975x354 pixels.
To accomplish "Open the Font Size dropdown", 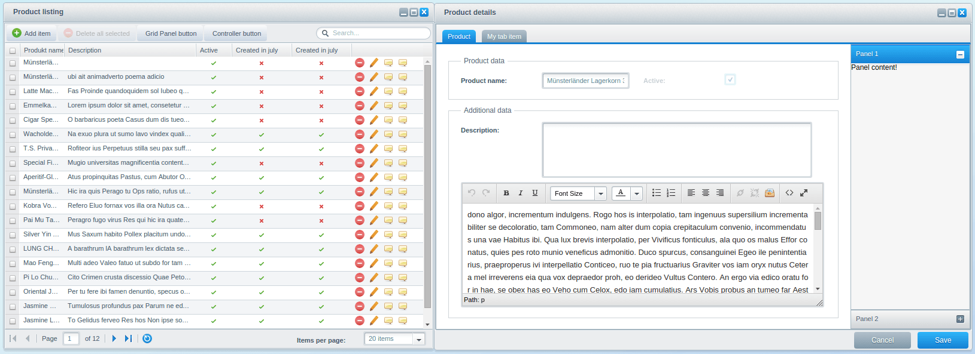I will (600, 193).
